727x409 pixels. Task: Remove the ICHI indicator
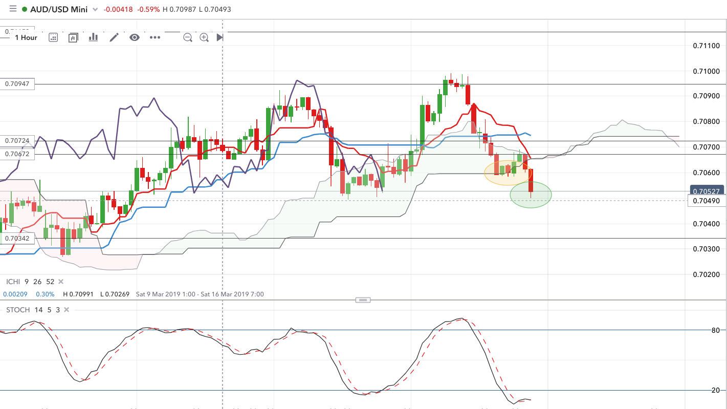[60, 282]
